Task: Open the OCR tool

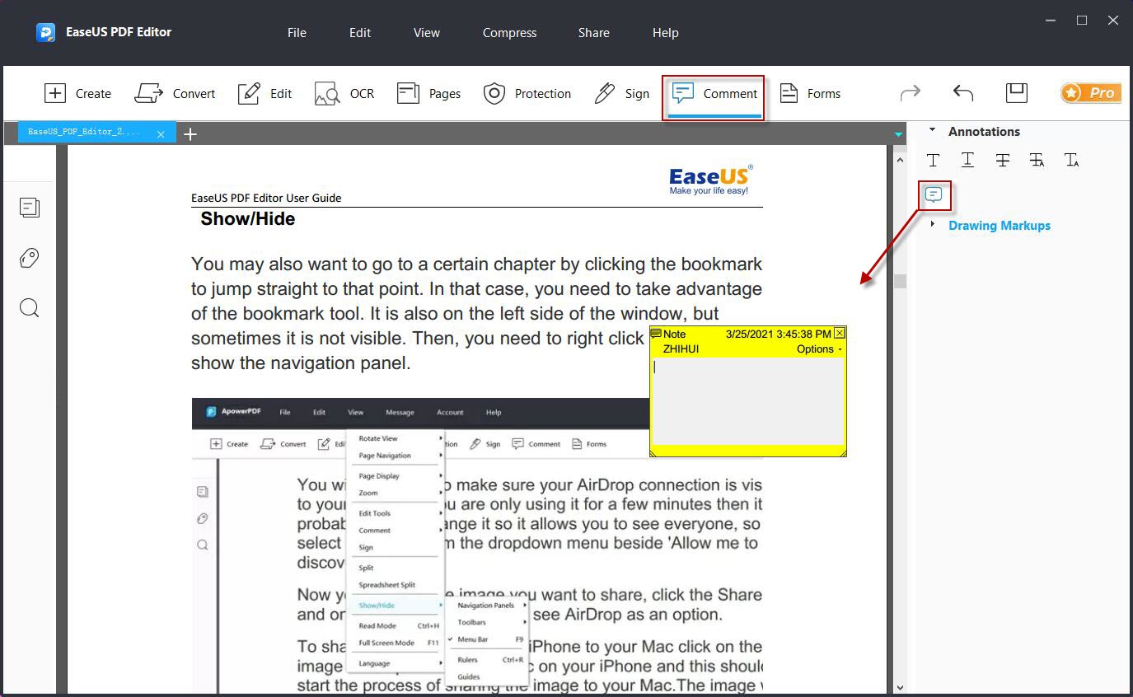Action: coord(344,93)
